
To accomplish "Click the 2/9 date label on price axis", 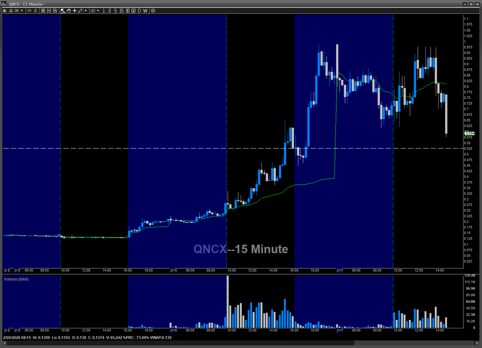I will [x=16, y=271].
